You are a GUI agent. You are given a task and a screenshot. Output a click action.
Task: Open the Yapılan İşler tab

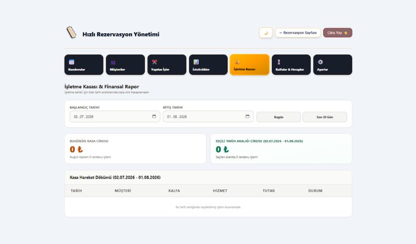pyautogui.click(x=167, y=65)
